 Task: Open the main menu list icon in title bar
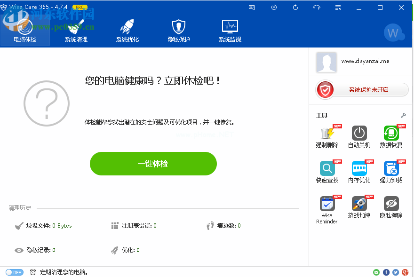(x=337, y=8)
